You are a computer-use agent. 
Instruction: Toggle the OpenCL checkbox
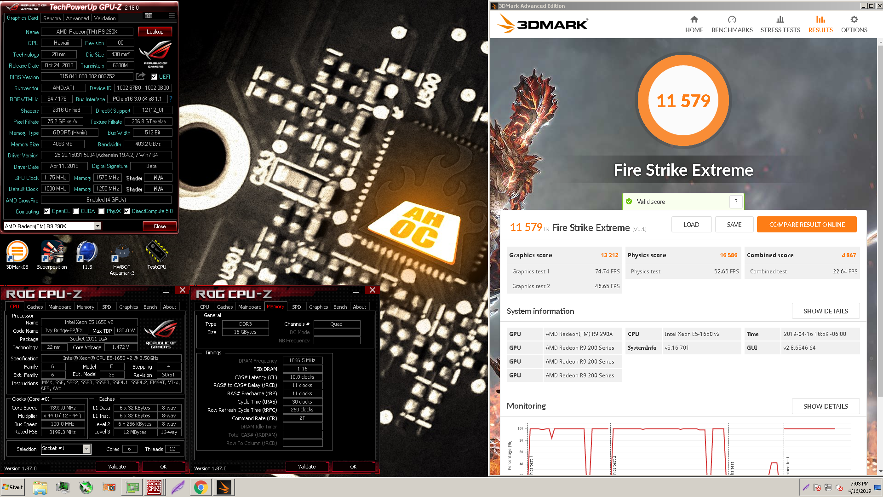point(46,211)
